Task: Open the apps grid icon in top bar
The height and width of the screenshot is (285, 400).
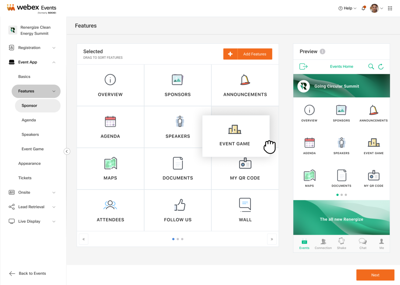Action: [x=390, y=8]
